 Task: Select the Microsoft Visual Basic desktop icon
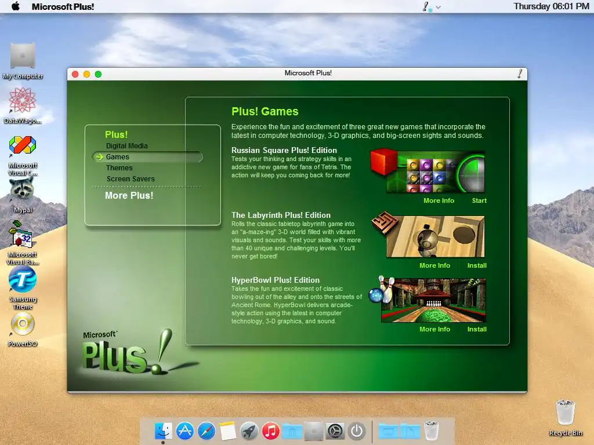point(23,243)
